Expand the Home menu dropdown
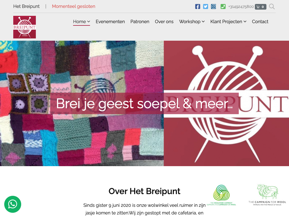 [x=82, y=21]
